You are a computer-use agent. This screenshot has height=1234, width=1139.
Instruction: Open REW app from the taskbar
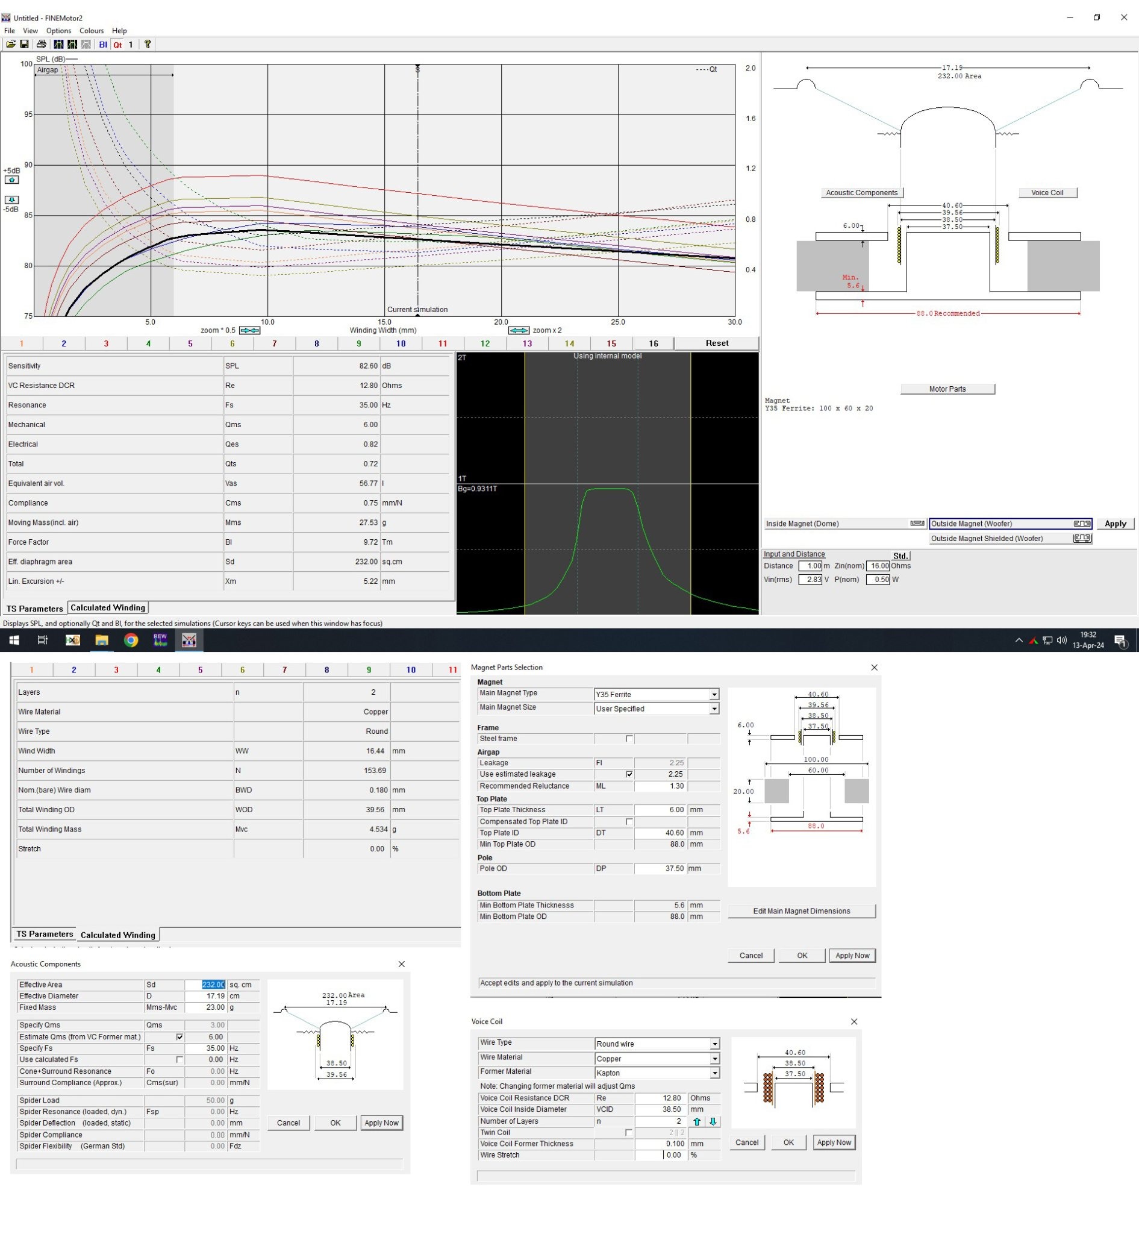[x=160, y=640]
